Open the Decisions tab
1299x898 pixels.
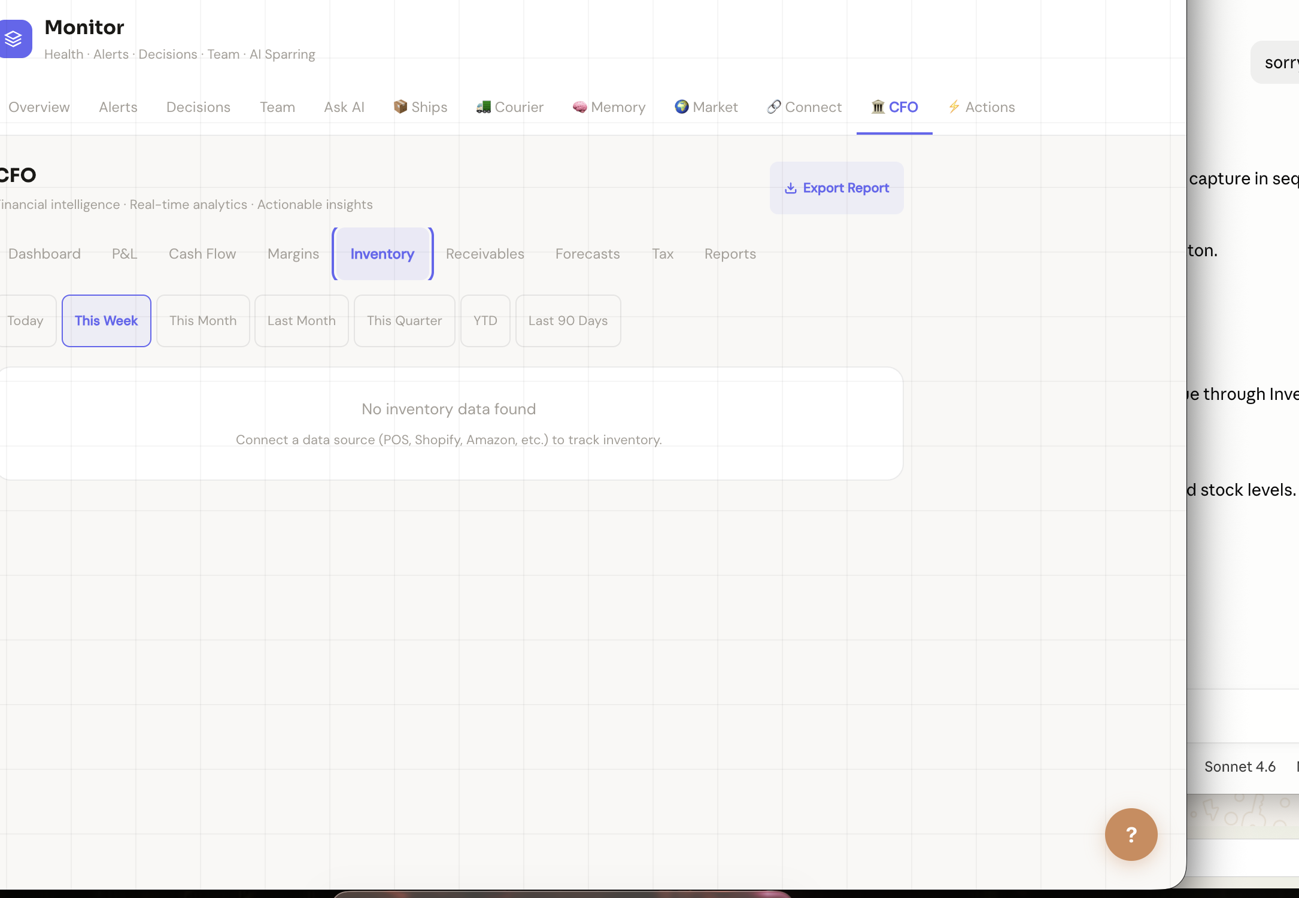tap(198, 107)
